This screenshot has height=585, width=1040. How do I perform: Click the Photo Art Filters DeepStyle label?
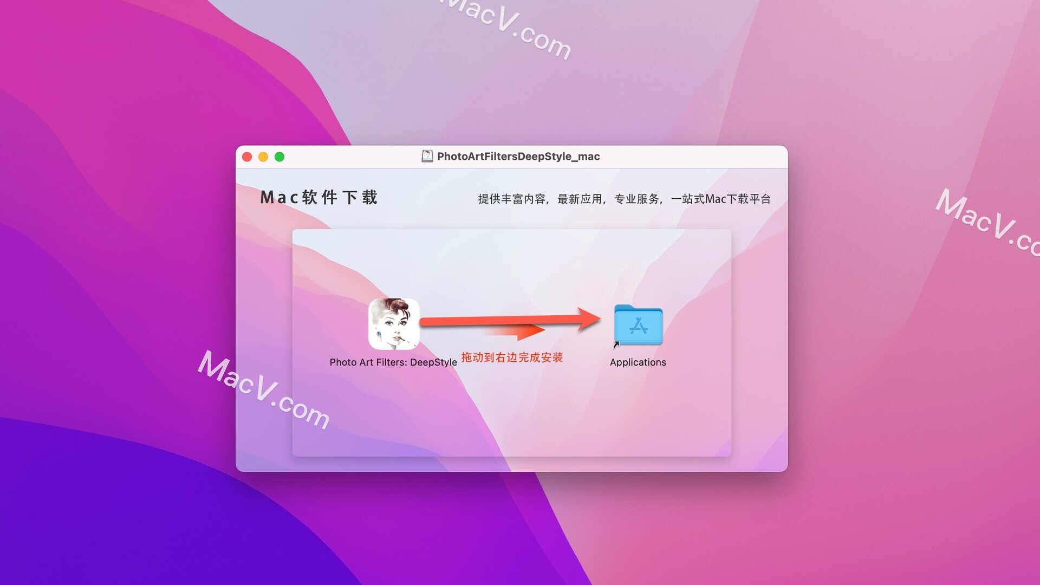tap(393, 362)
